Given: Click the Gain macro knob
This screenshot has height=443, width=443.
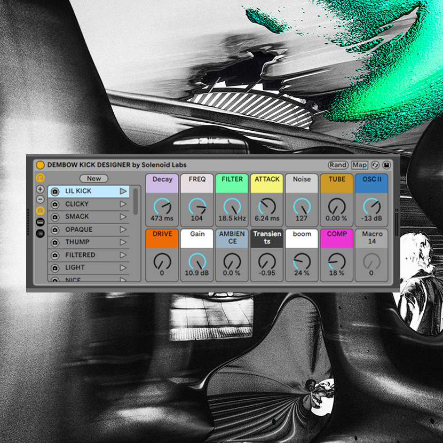Looking at the screenshot, I should click(197, 262).
